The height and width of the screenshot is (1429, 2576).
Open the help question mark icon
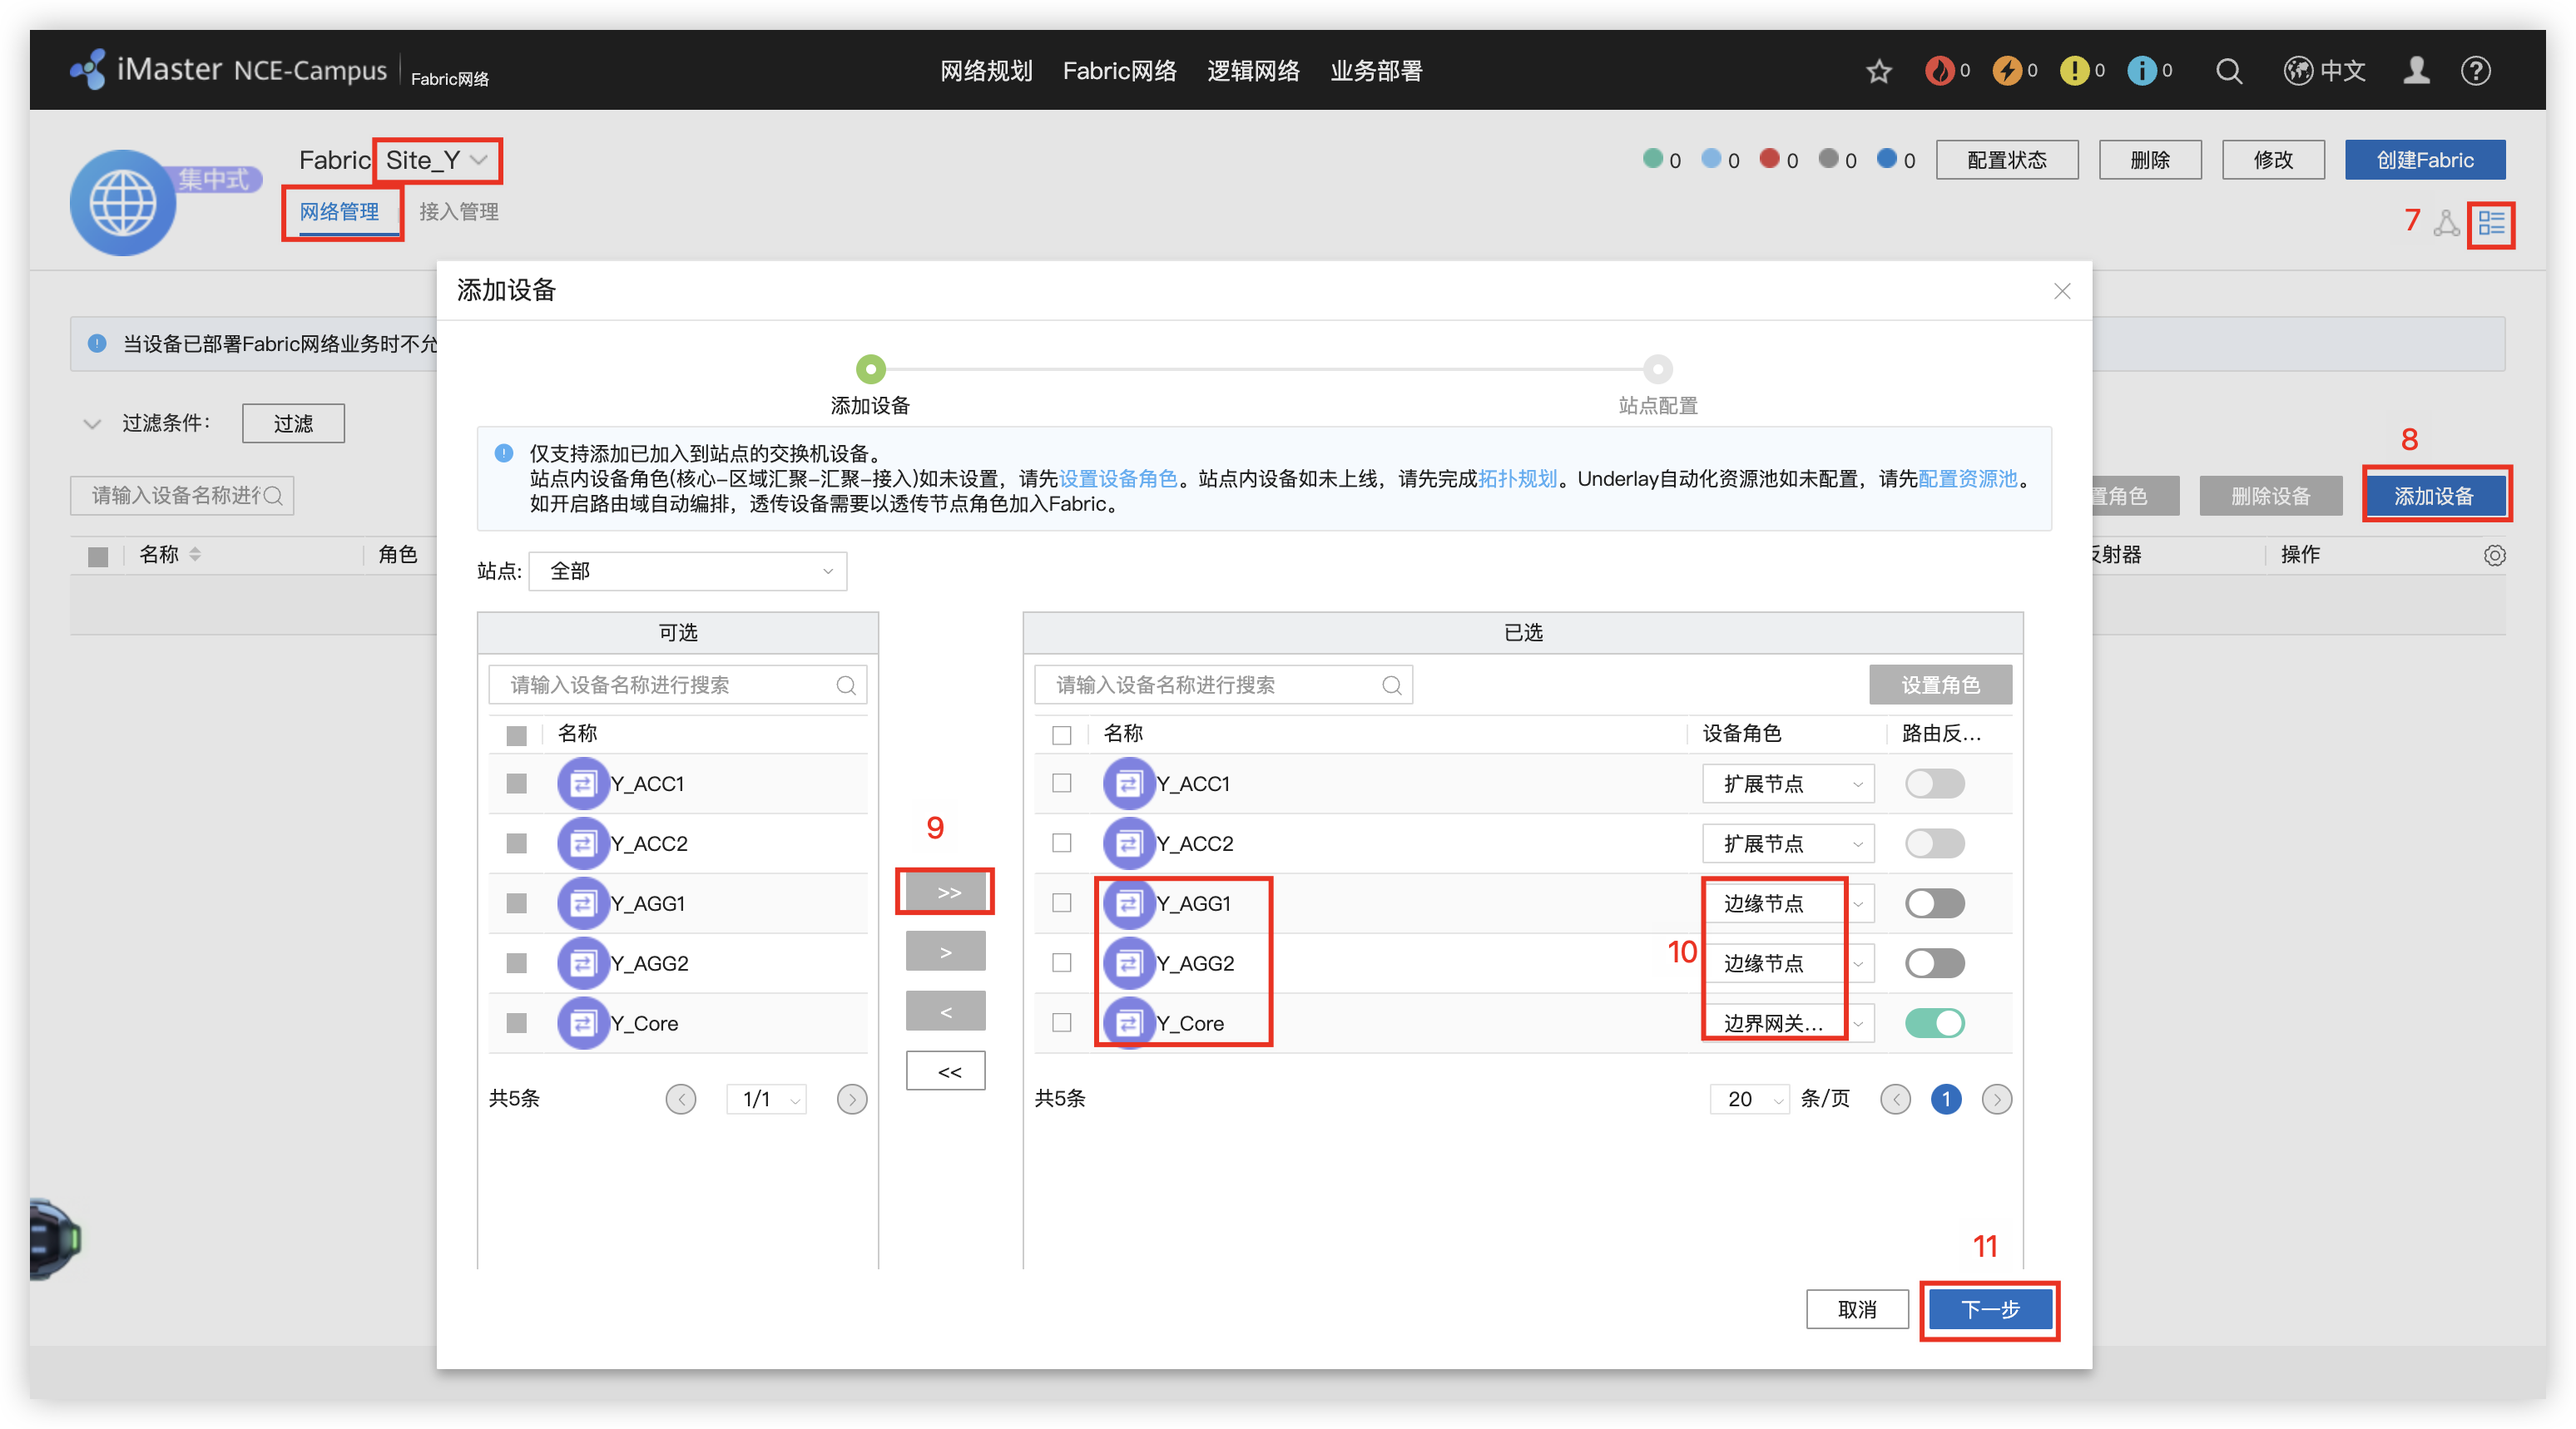coord(2475,71)
